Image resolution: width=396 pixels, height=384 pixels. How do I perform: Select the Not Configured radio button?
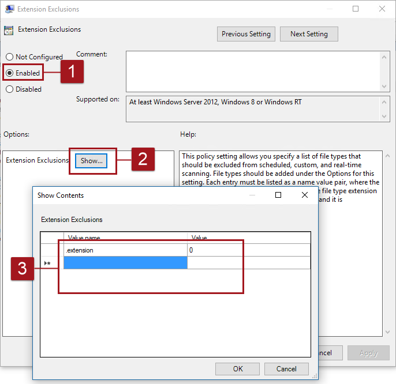coord(9,57)
